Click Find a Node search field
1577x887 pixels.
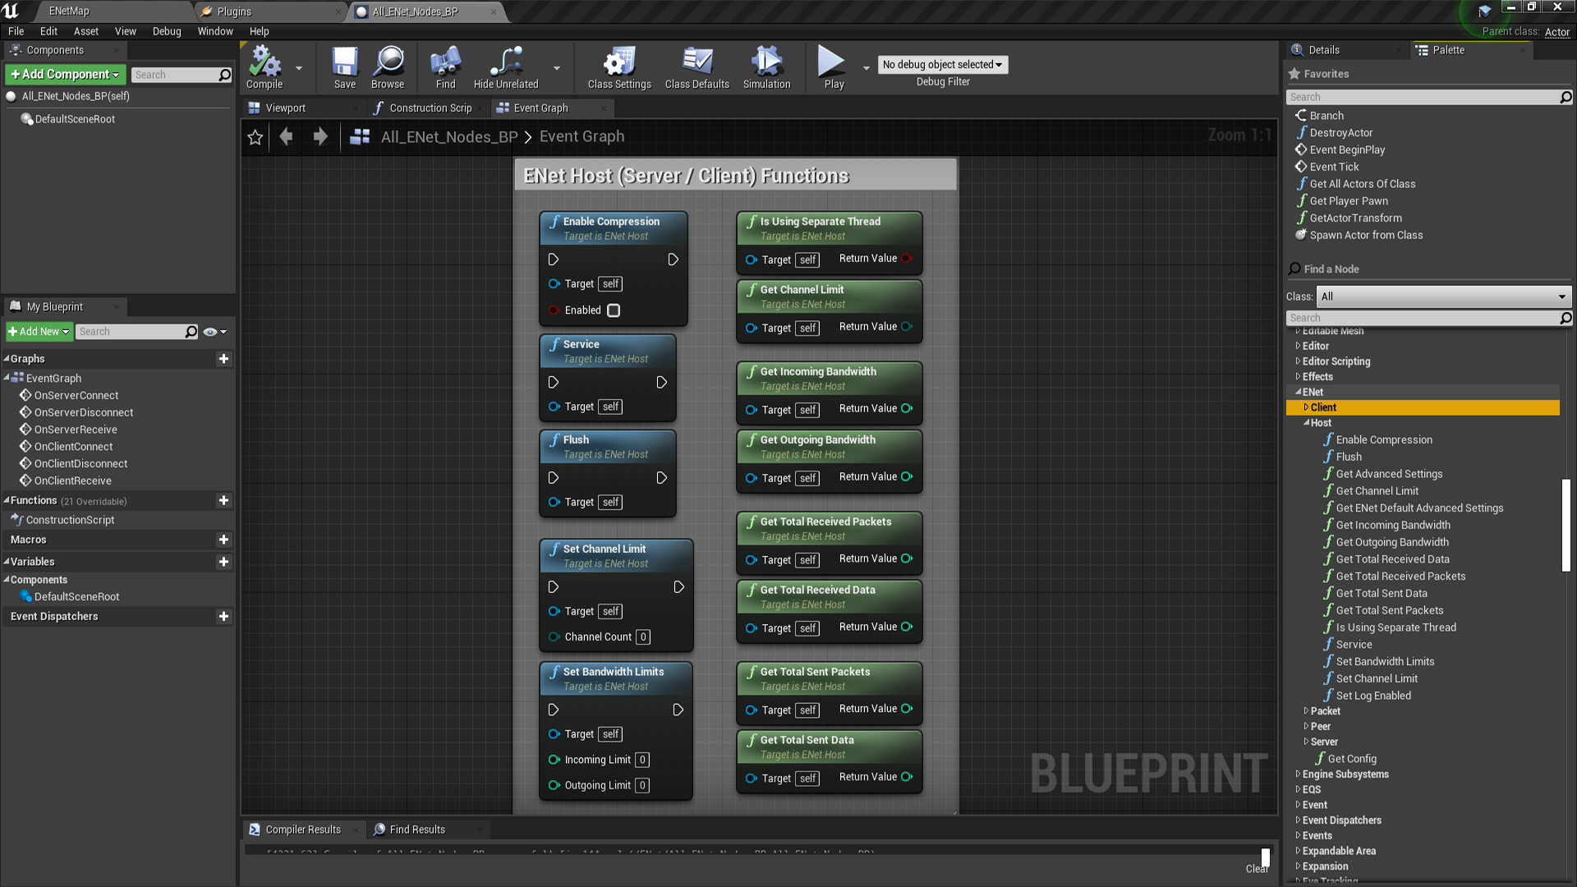[1428, 318]
